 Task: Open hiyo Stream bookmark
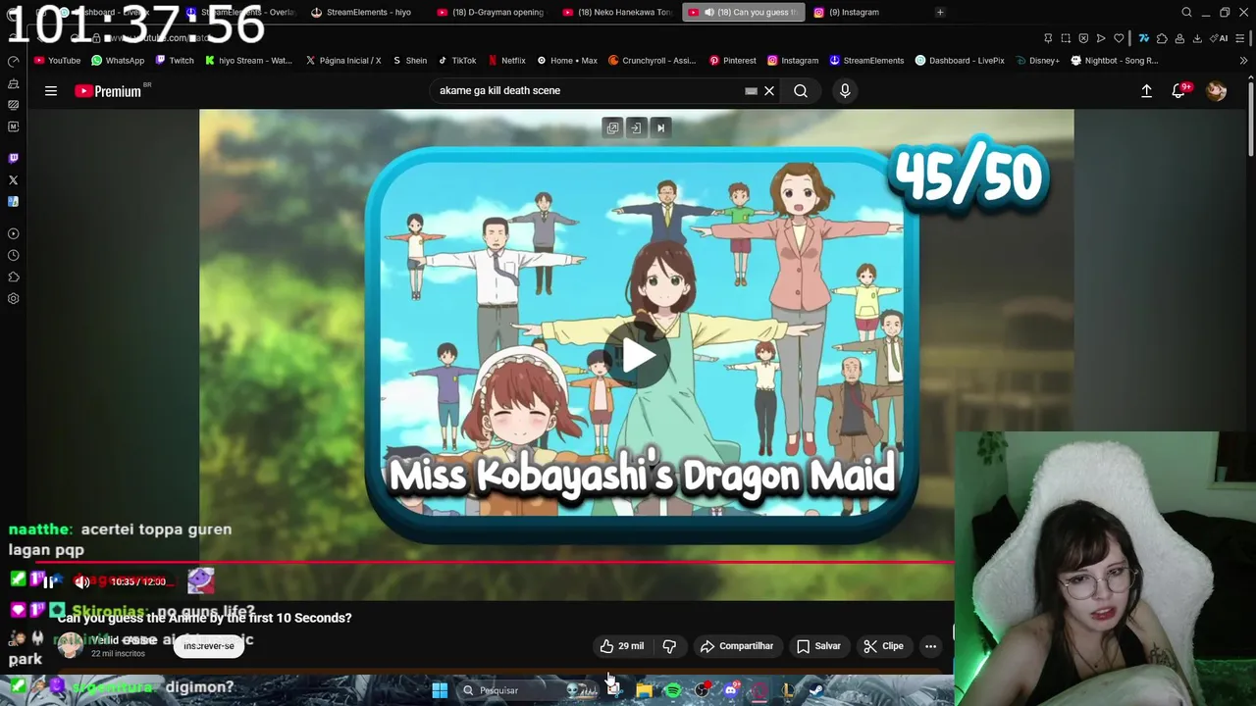click(x=248, y=61)
